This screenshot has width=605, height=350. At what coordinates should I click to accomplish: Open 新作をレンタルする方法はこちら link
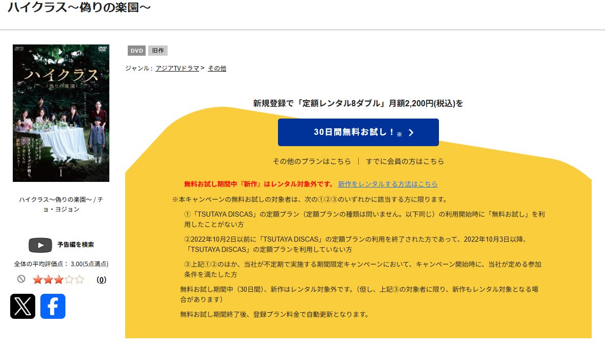click(x=388, y=184)
